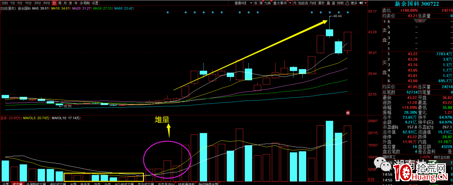Switch to the 周 weekly period tab
This screenshot has height=185, width=453.
tap(60, 3)
